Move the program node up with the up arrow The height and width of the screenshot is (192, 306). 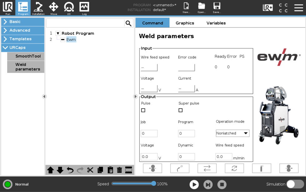click(x=51, y=170)
